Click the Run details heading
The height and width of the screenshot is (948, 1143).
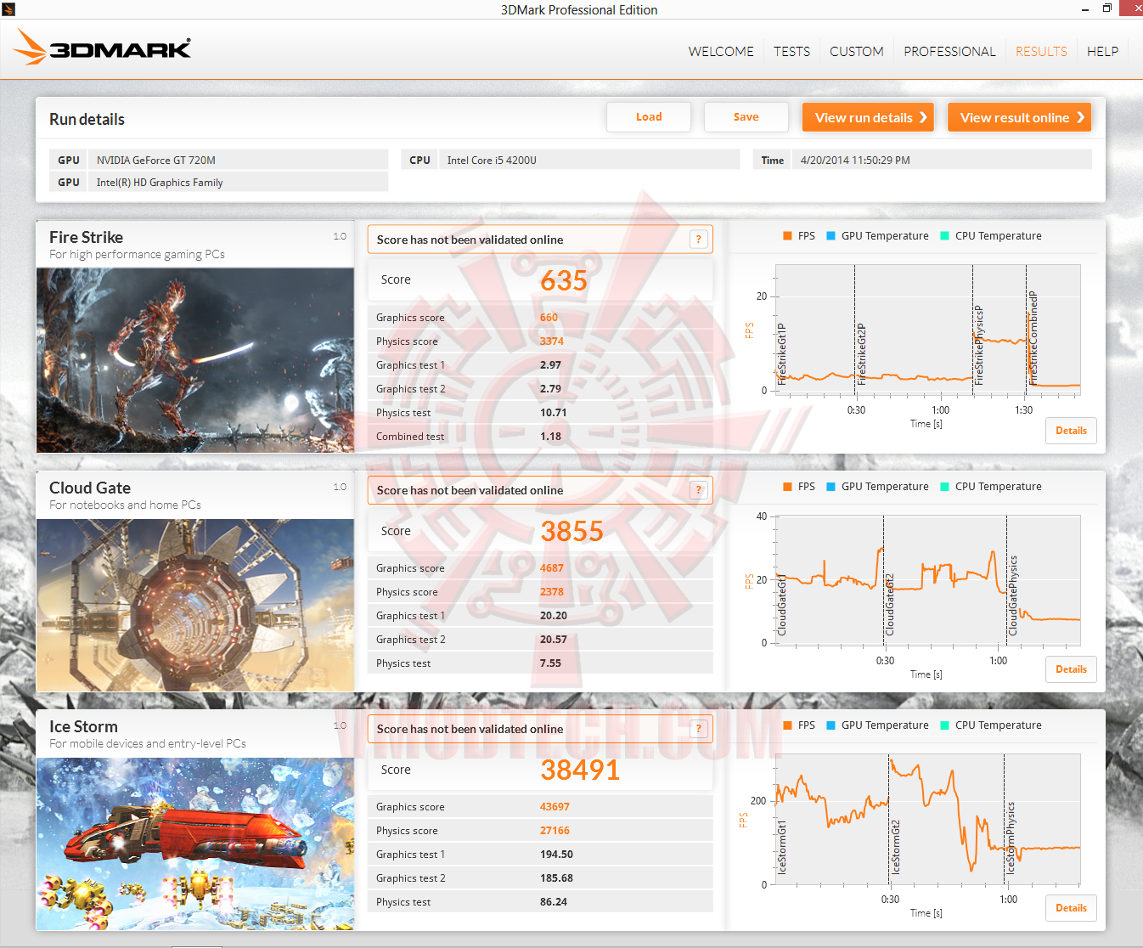click(x=87, y=120)
